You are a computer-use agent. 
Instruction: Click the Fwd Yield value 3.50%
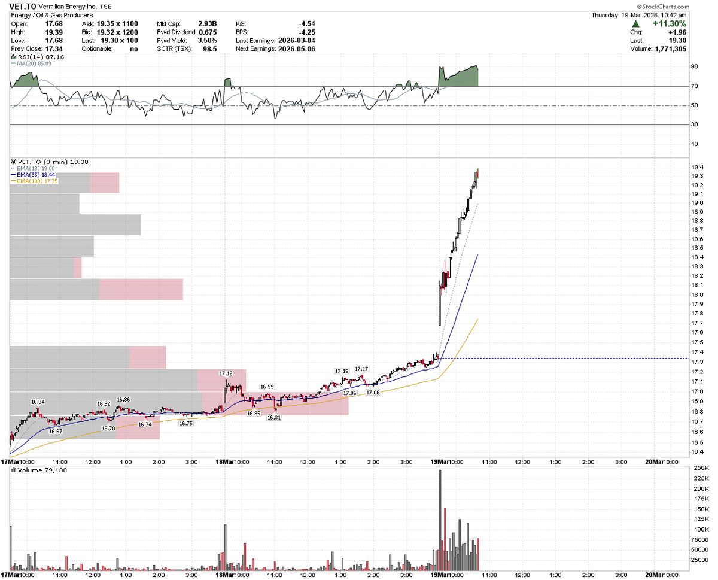pos(206,40)
